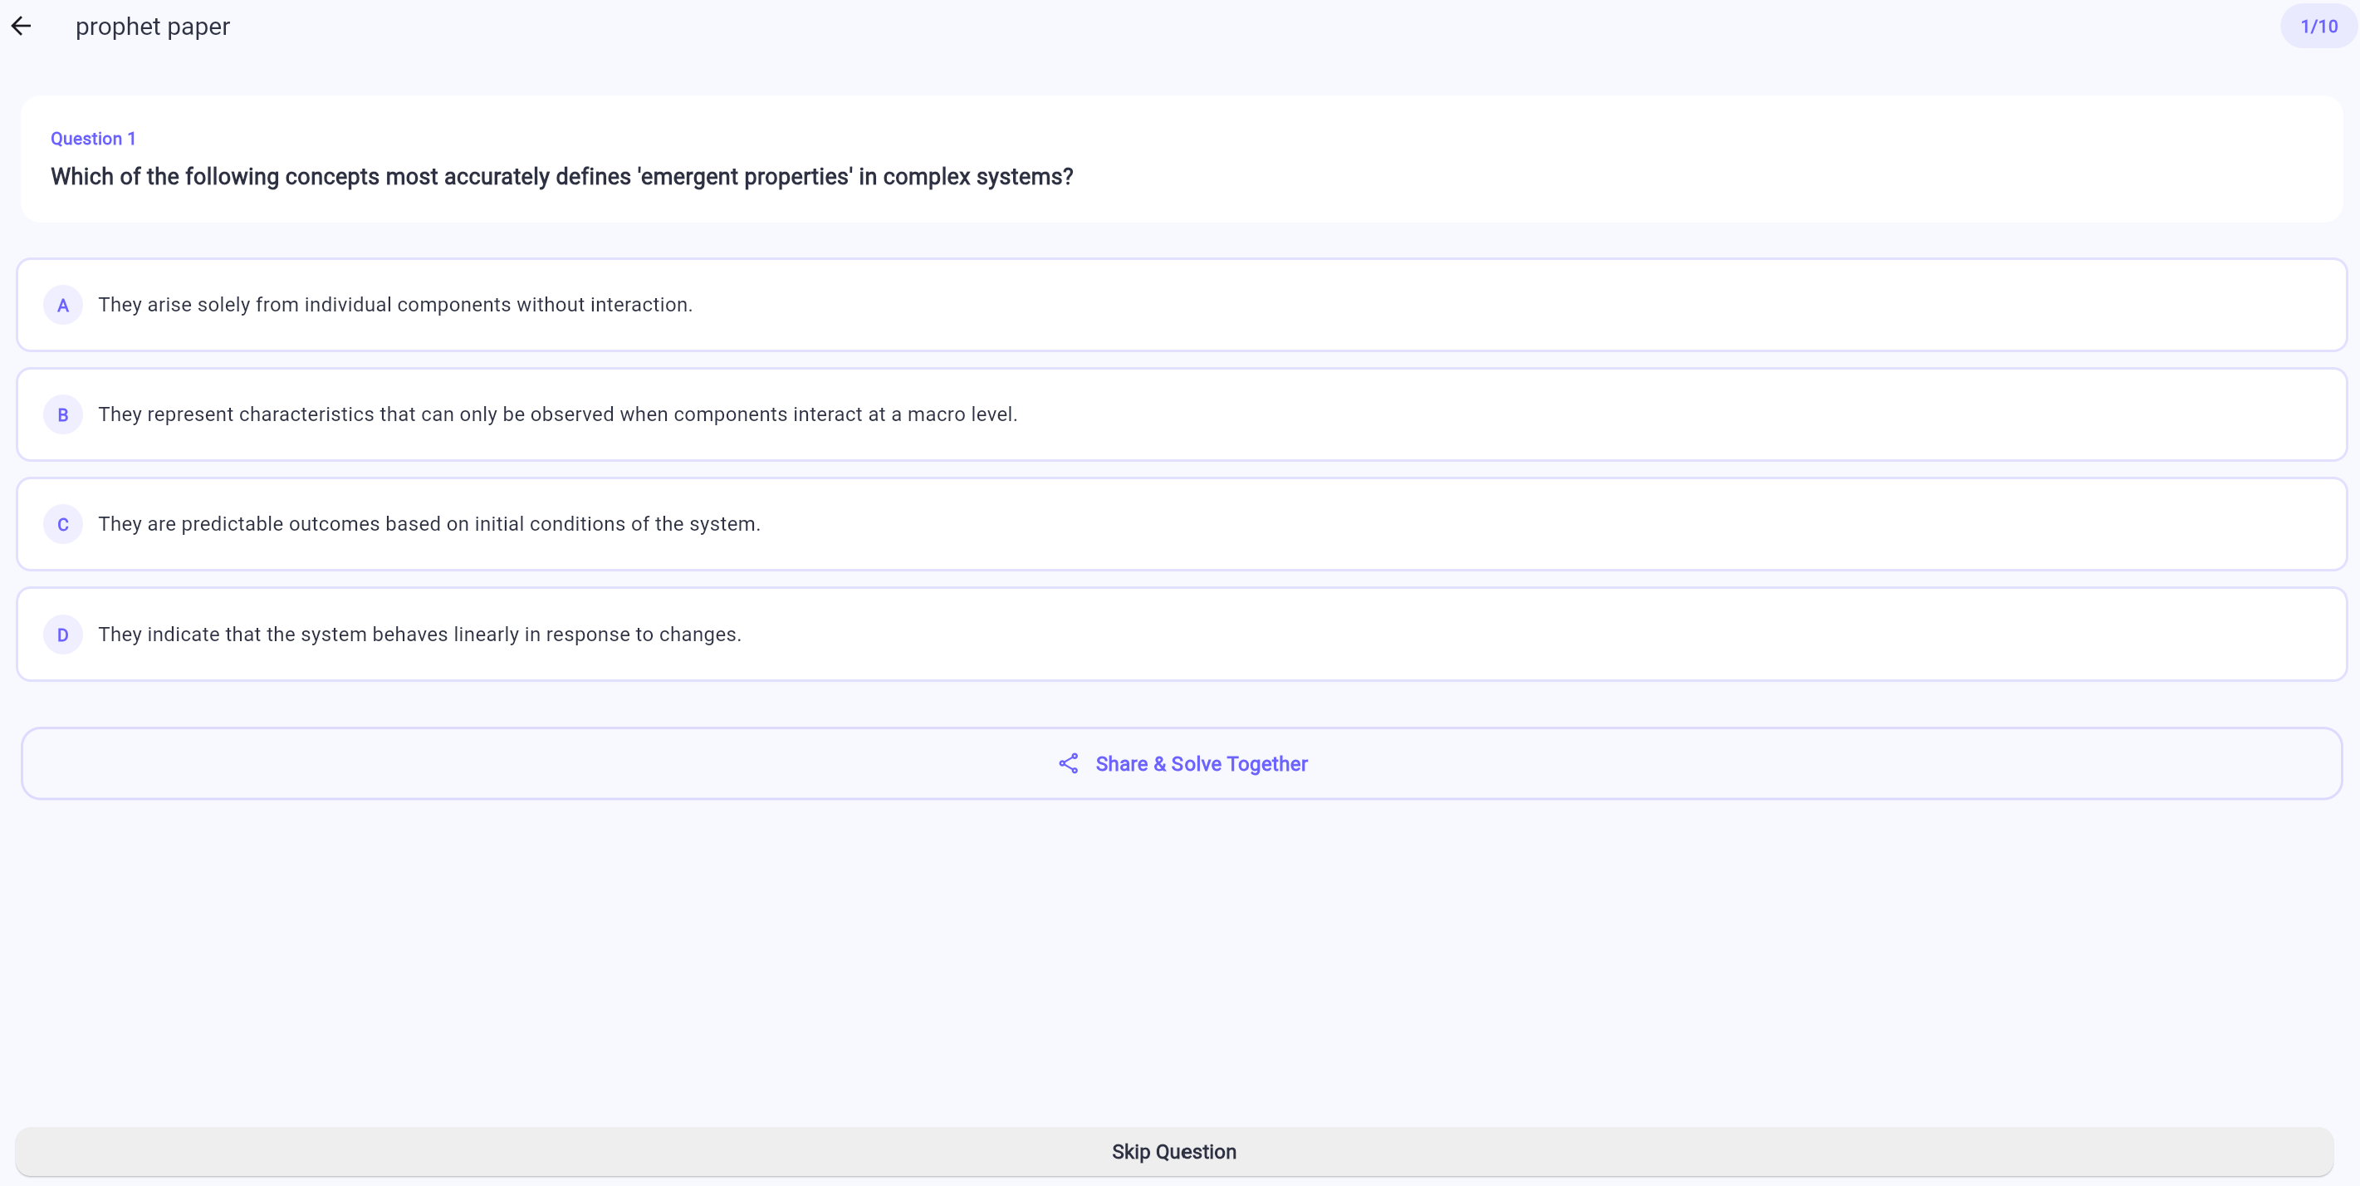
Task: Click the 1/10 progress indicator
Action: (x=2318, y=27)
